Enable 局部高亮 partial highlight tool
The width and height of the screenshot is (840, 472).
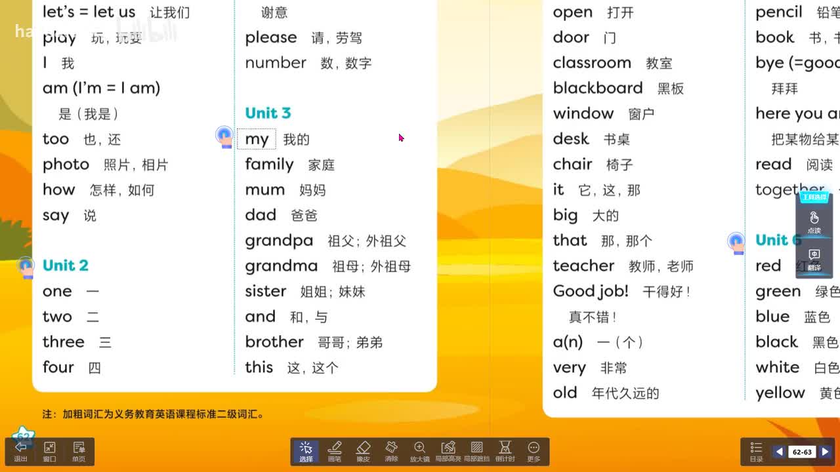click(448, 452)
